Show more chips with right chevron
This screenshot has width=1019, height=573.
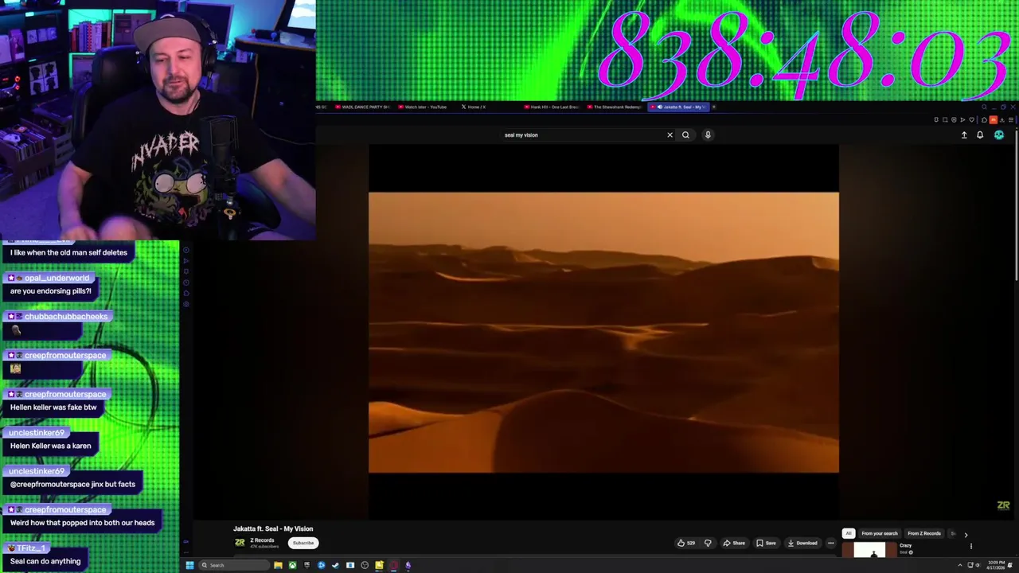[x=966, y=535]
